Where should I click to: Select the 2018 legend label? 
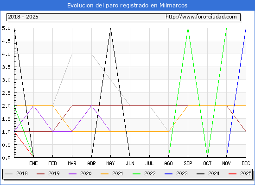[22, 173]
